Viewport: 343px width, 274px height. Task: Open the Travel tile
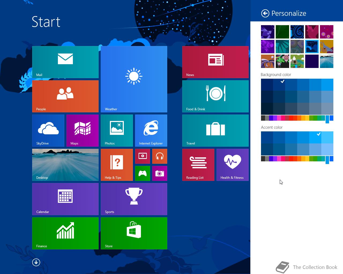tap(215, 131)
